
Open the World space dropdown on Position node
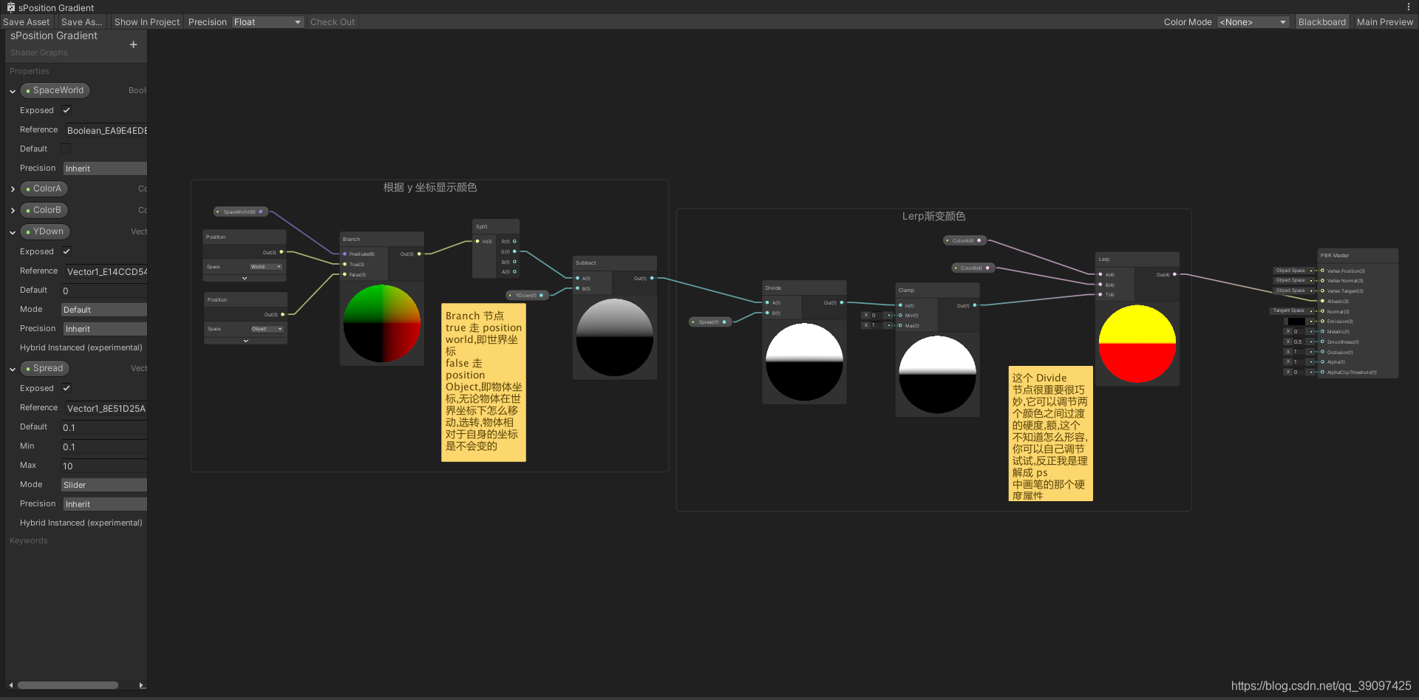[x=266, y=267]
